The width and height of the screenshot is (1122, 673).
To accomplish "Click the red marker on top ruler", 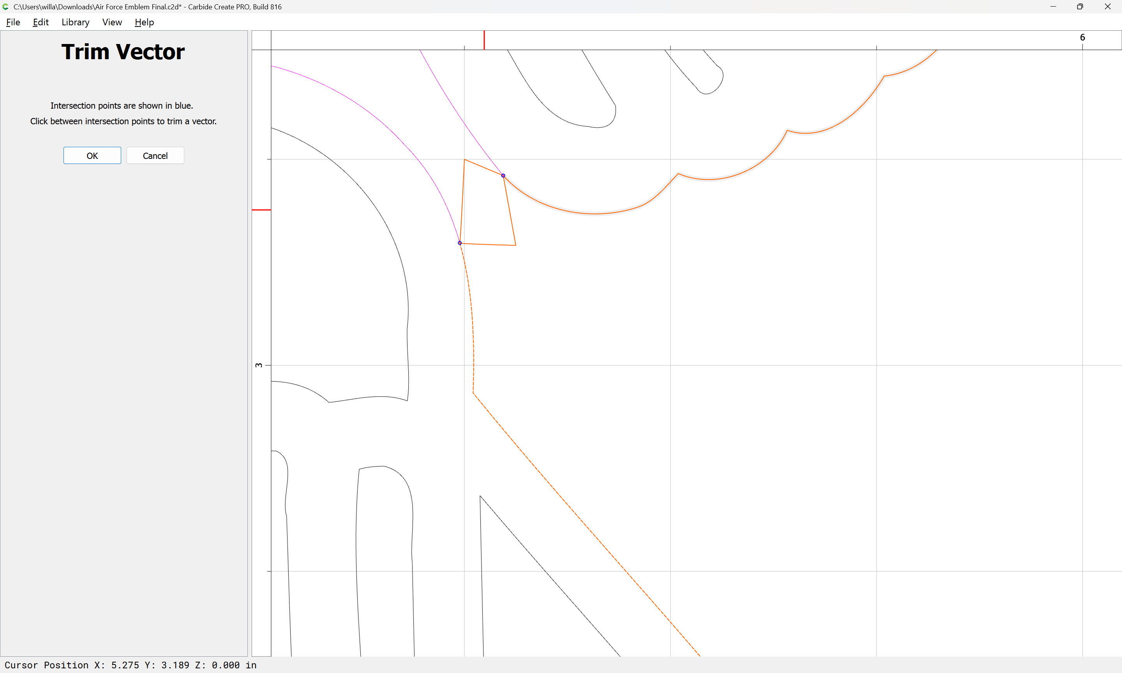I will pos(484,40).
